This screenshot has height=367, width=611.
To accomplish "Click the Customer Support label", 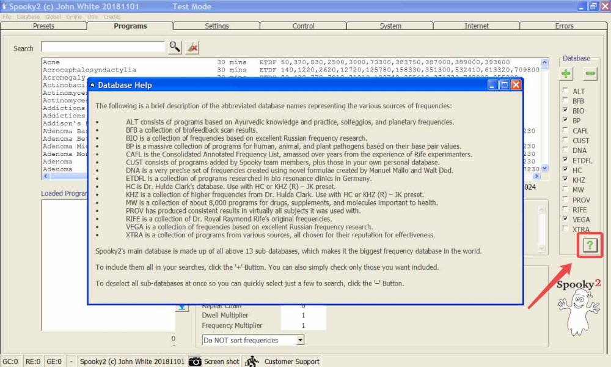I will (x=291, y=361).
